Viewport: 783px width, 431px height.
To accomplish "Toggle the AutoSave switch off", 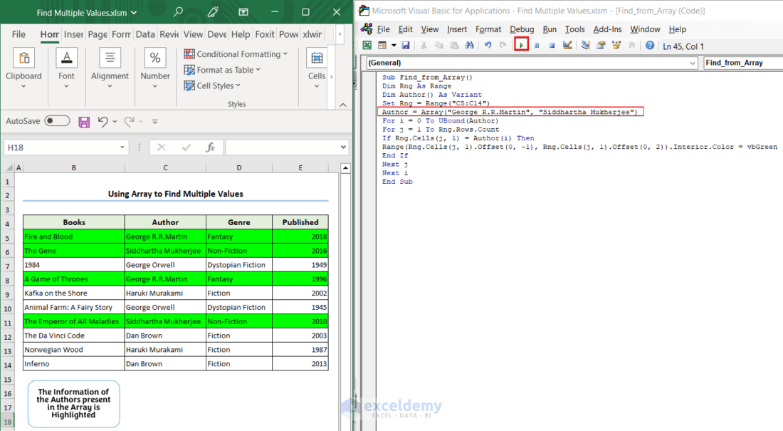I will tap(57, 120).
